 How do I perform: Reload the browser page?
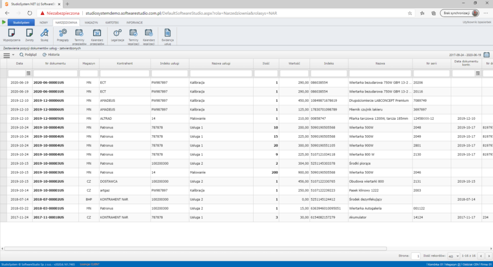click(x=30, y=13)
